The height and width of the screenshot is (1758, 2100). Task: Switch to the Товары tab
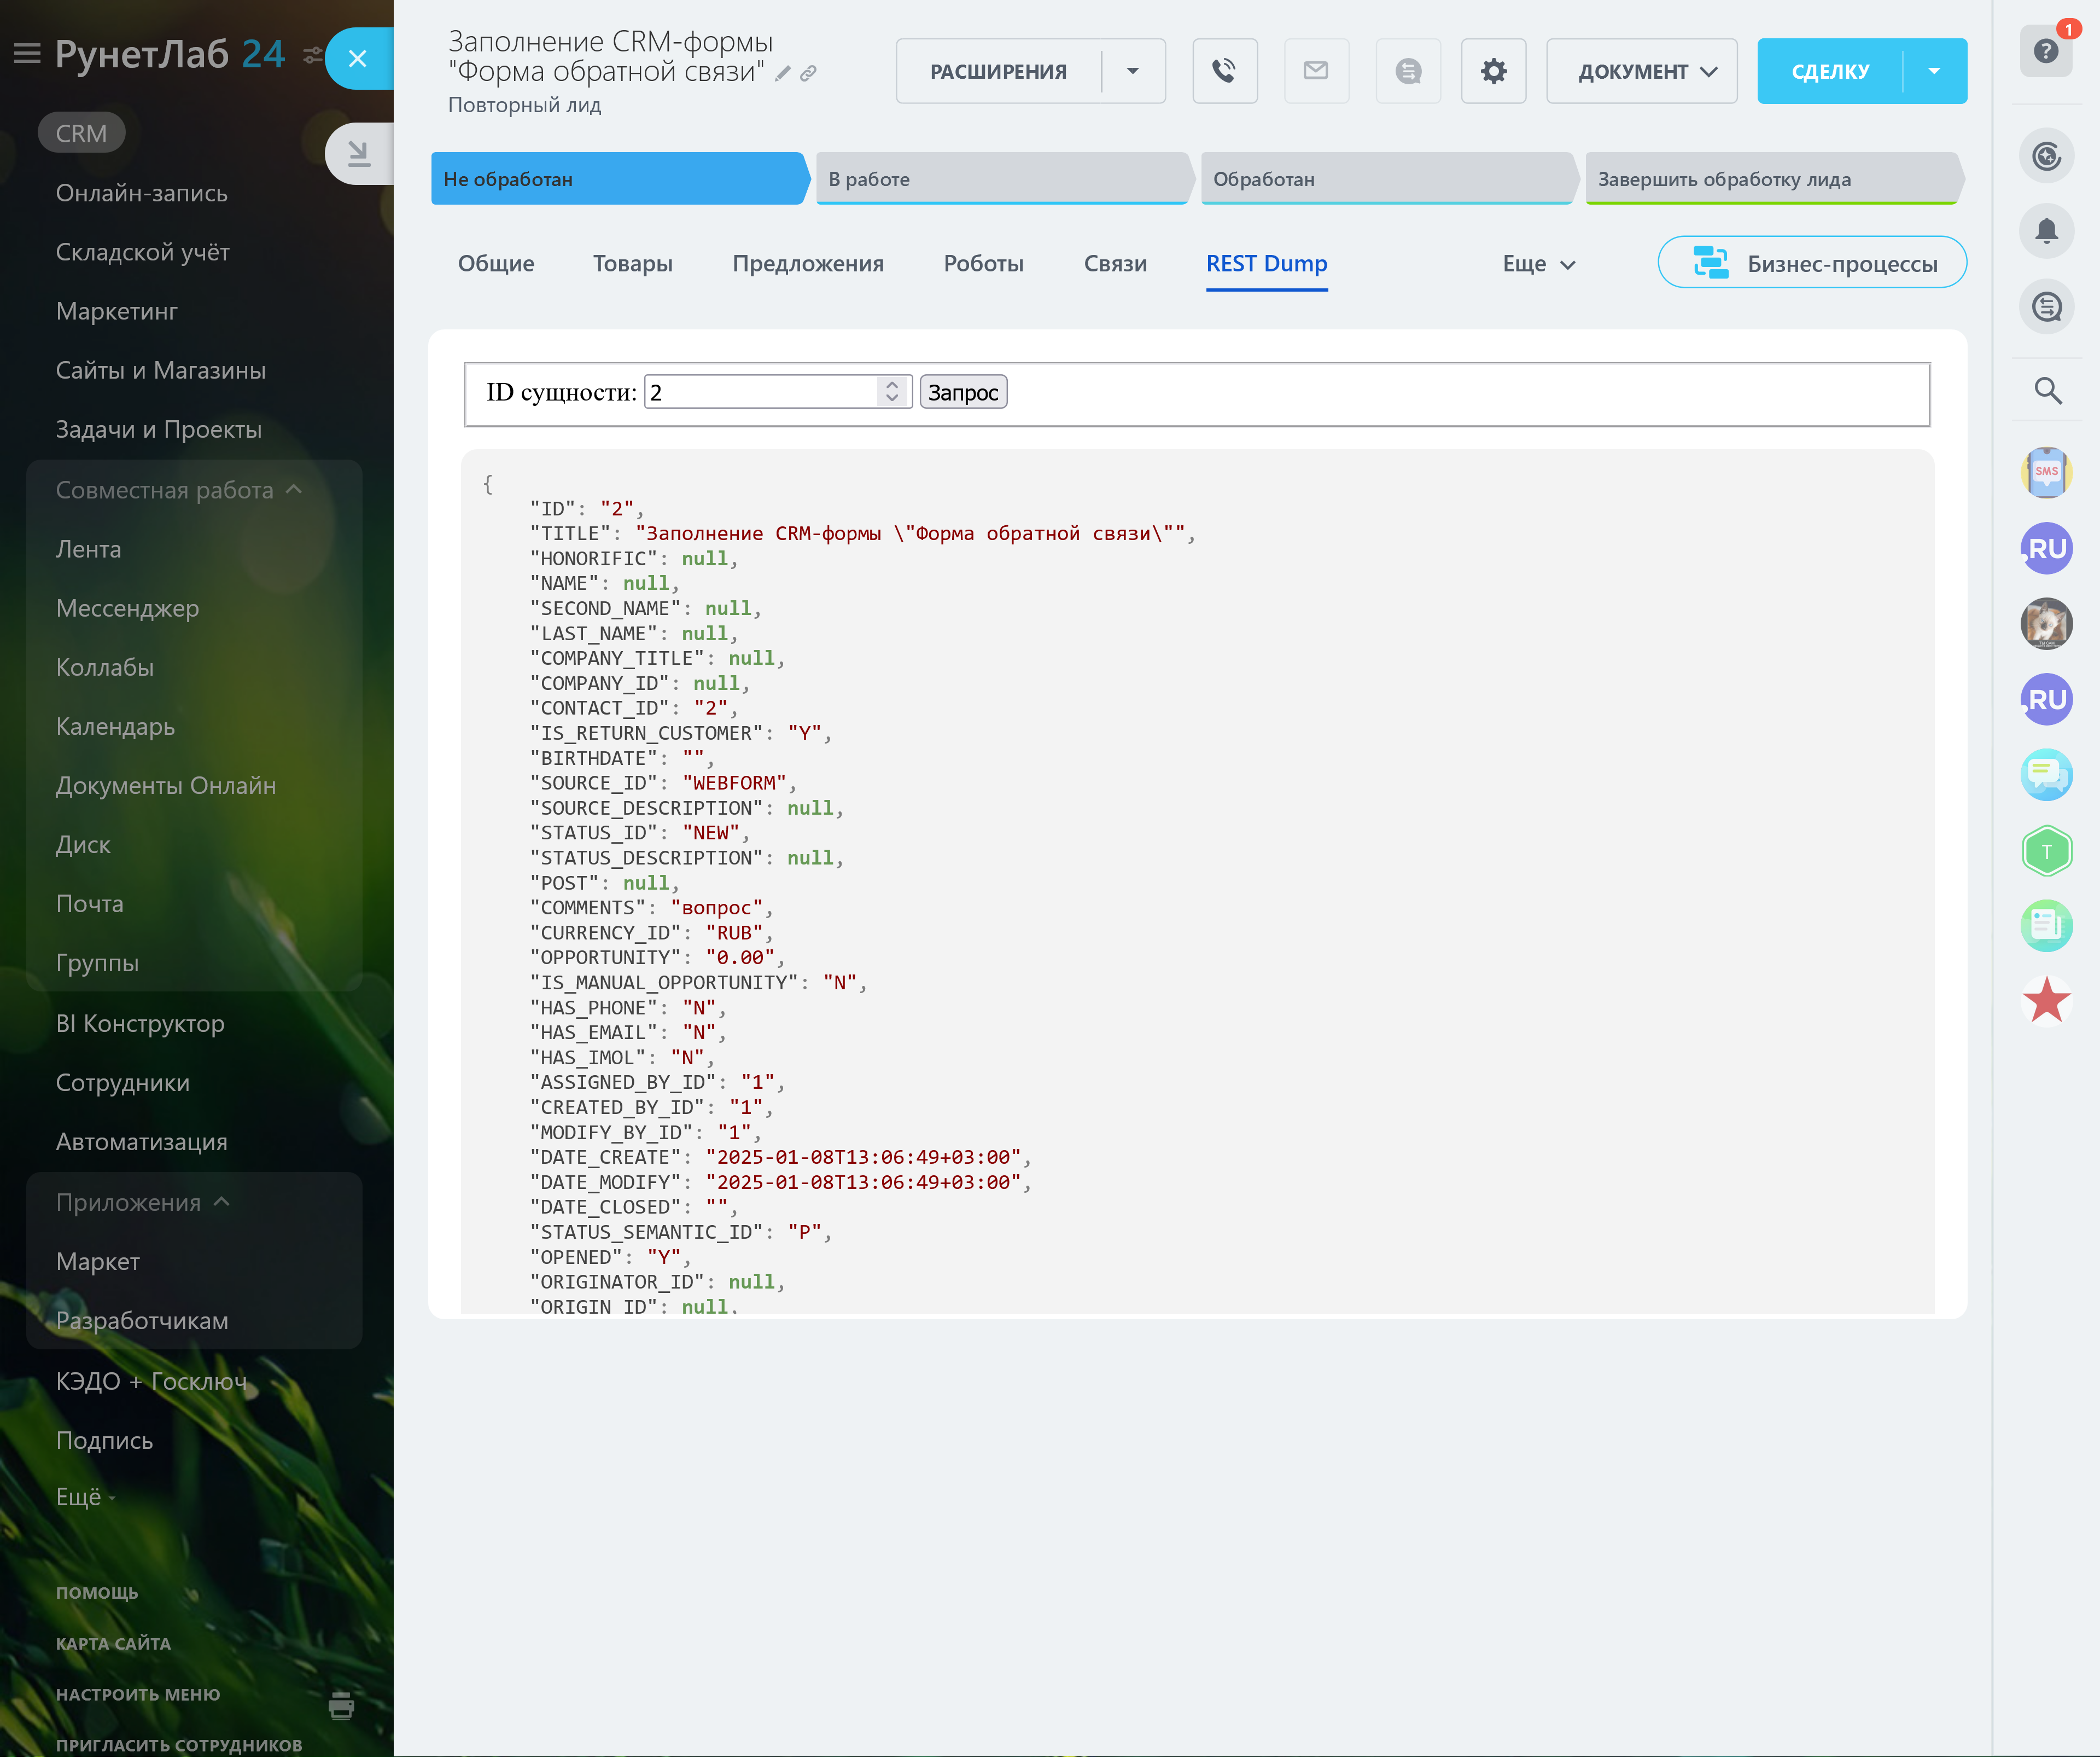pyautogui.click(x=632, y=264)
